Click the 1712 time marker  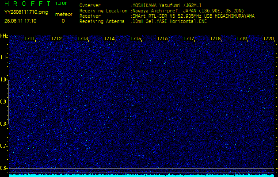click(56, 38)
